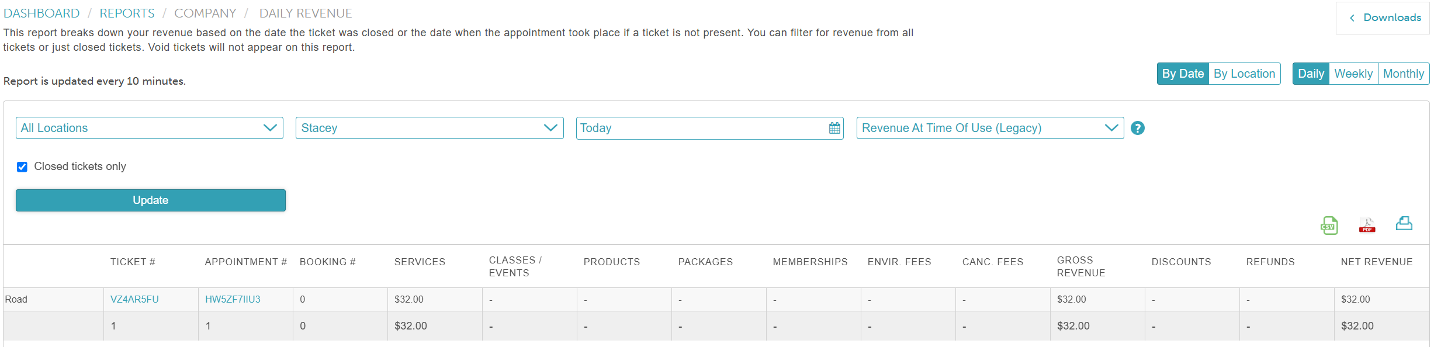Screen dimensions: 1434x347
Task: Switch to Monthly tab
Action: tap(1403, 74)
